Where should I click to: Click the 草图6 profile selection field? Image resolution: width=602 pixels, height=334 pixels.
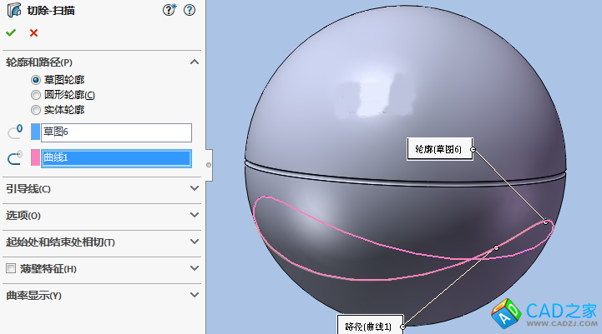point(116,132)
